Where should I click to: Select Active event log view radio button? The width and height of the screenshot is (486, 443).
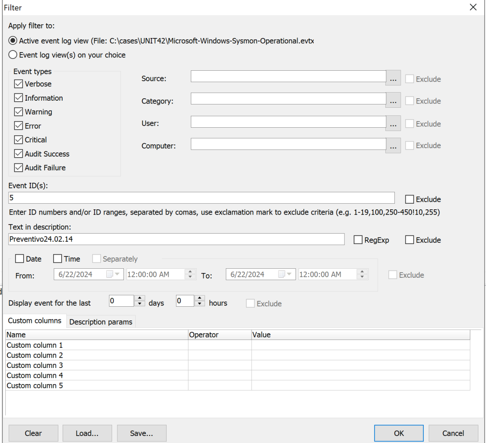(13, 41)
